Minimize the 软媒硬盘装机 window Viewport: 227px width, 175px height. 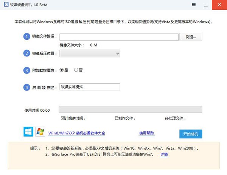(x=206, y=5)
